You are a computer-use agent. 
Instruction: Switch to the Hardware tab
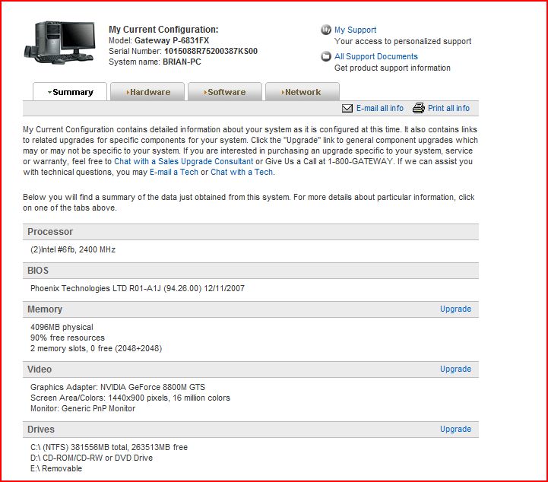click(147, 92)
